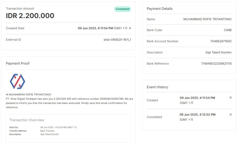Select Paid Out date in Transaction Overview
Viewport: 238px width, 143px height.
pos(59,127)
